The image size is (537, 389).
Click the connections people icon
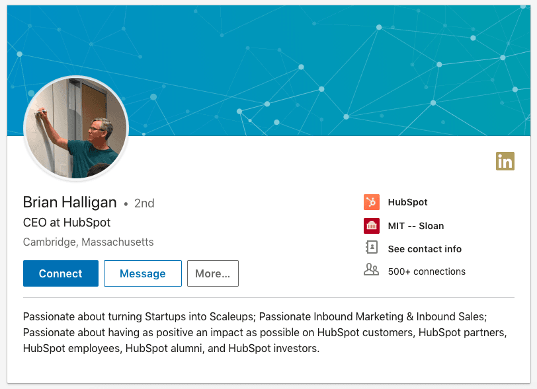pos(372,270)
